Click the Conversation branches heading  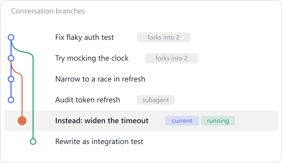pos(48,11)
